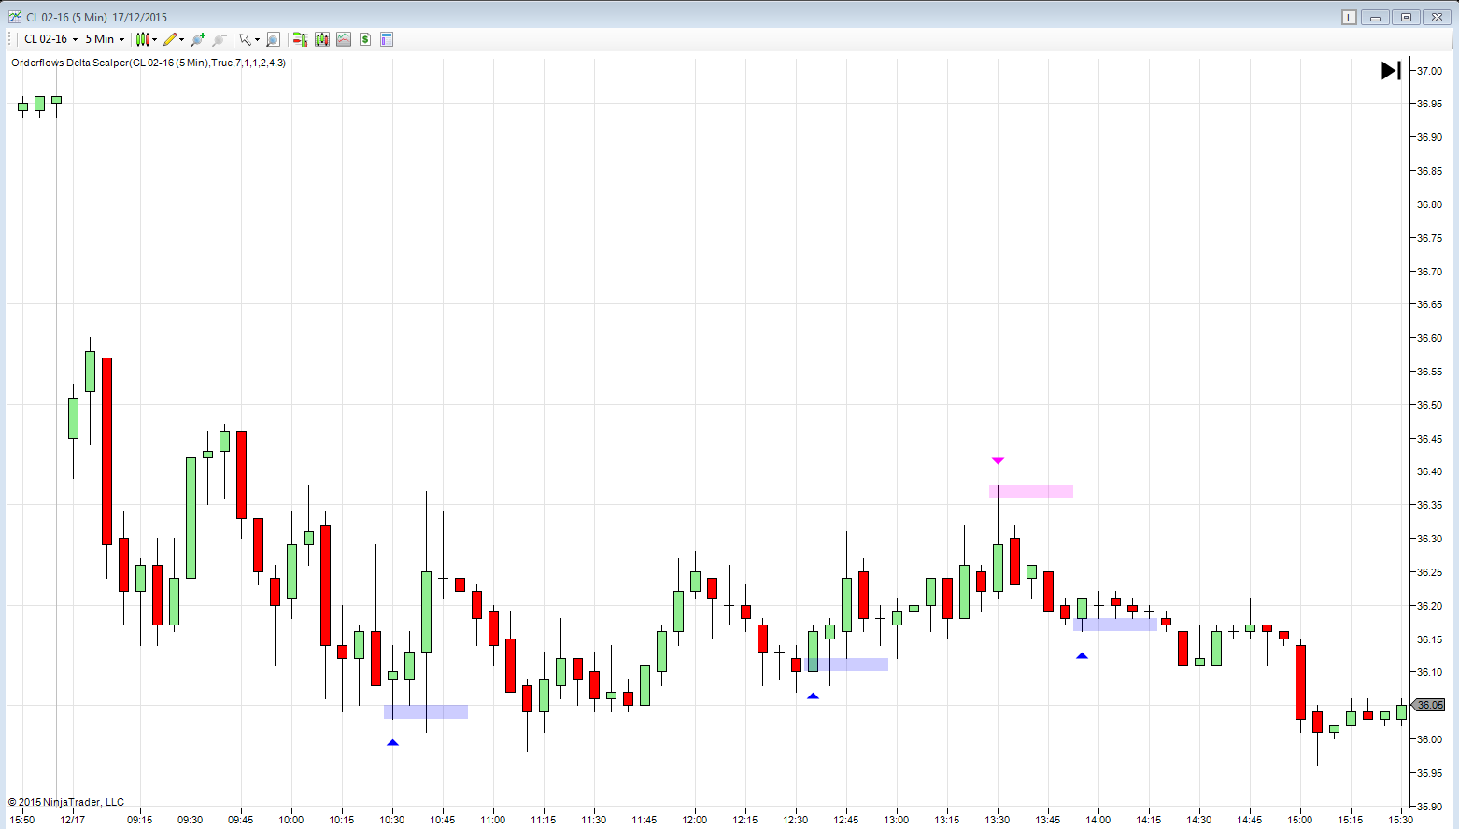Click the chart window title bar icon
The image size is (1459, 829).
coord(14,17)
